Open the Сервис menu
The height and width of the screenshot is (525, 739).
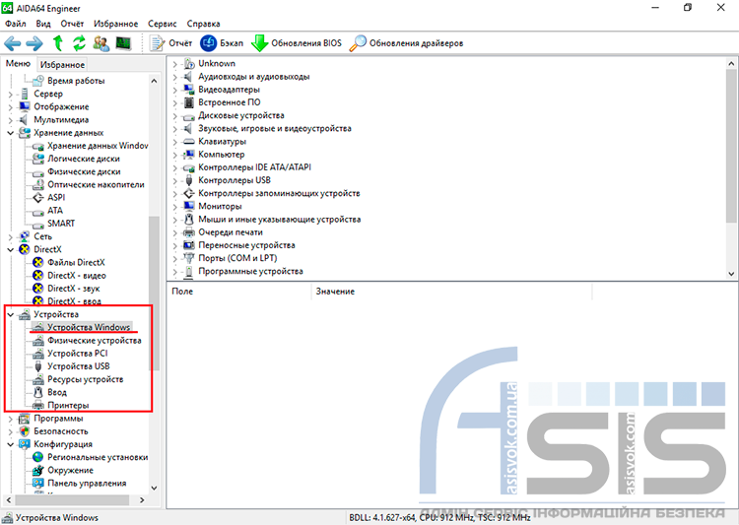[163, 24]
